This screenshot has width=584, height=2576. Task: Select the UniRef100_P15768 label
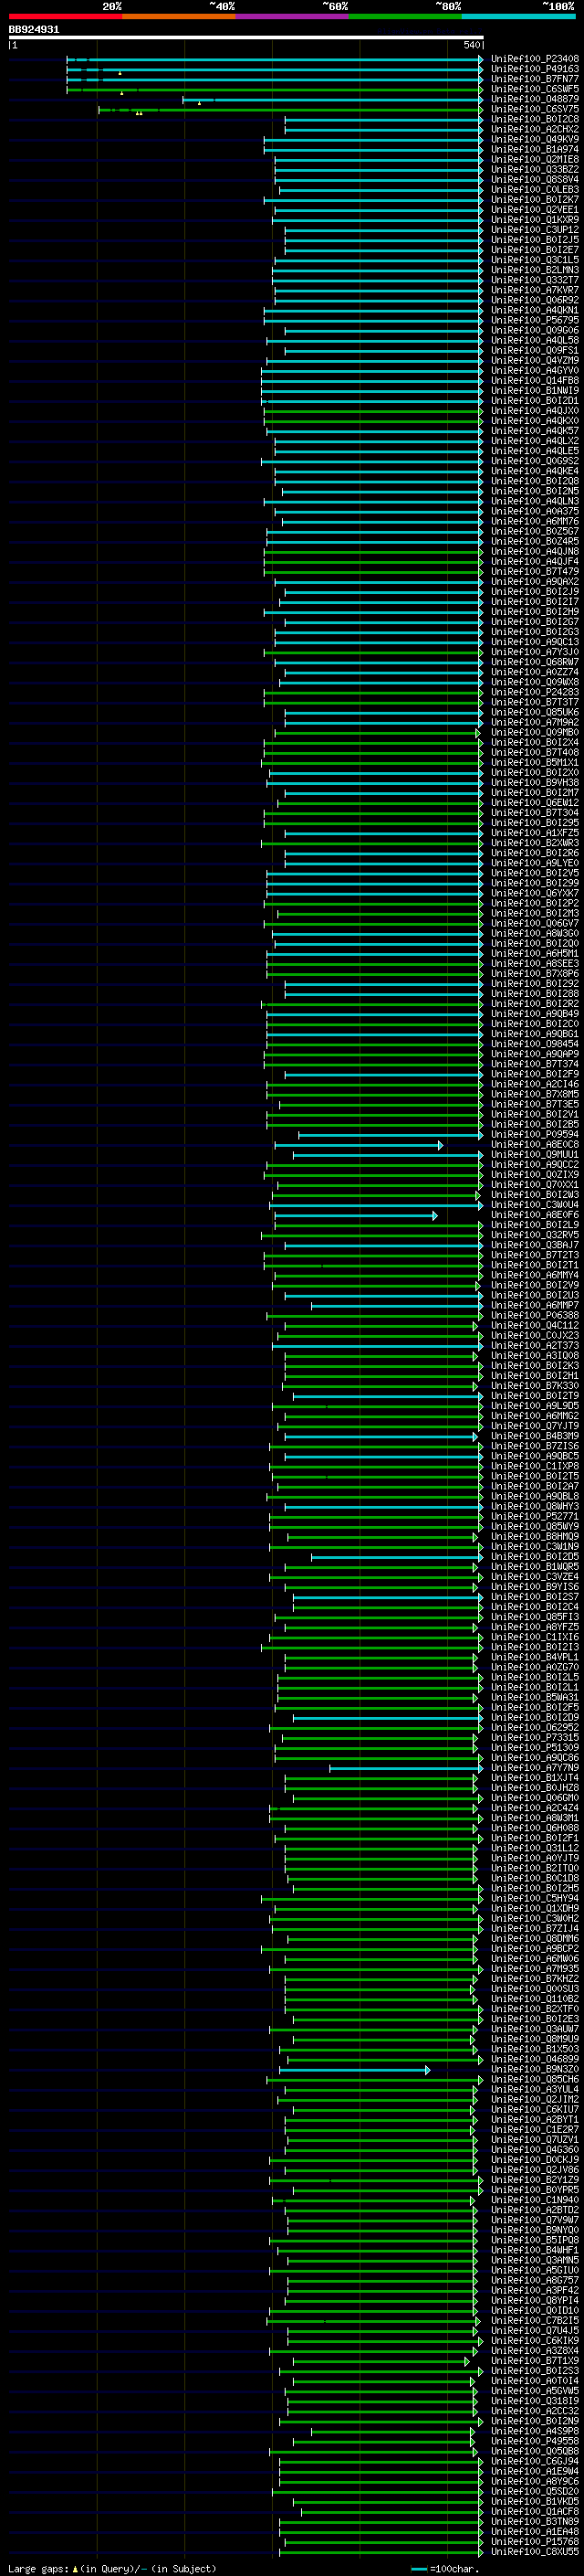535,2540
